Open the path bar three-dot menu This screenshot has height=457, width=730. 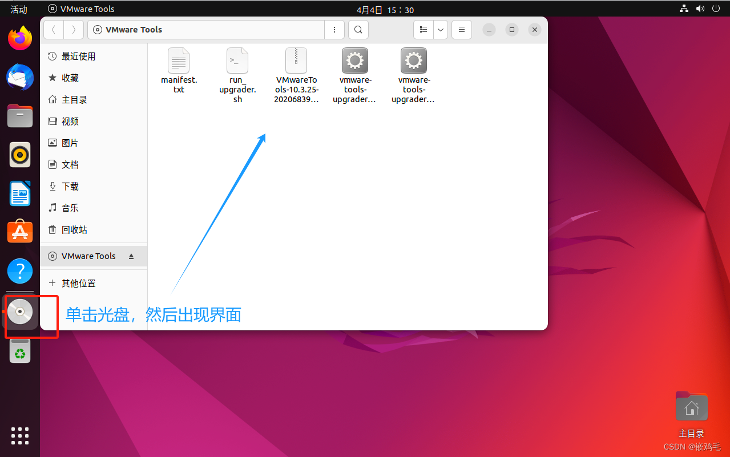pos(334,30)
